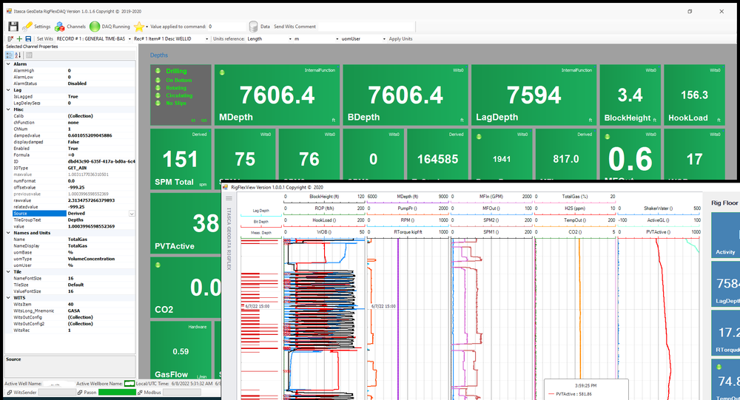
Task: Select the CO2 tile
Action: (x=186, y=288)
